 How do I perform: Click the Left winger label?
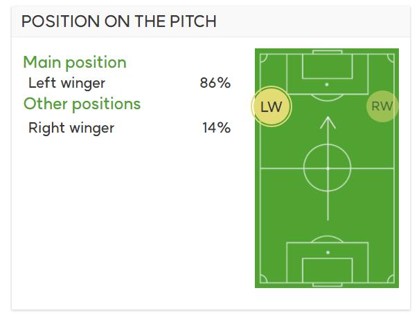pyautogui.click(x=66, y=83)
